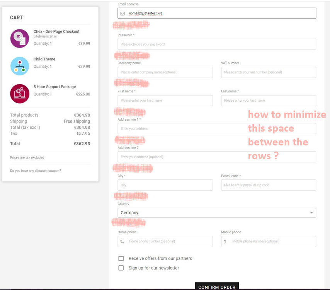Focus the Password input field
The image size is (330, 290).
tap(216, 44)
